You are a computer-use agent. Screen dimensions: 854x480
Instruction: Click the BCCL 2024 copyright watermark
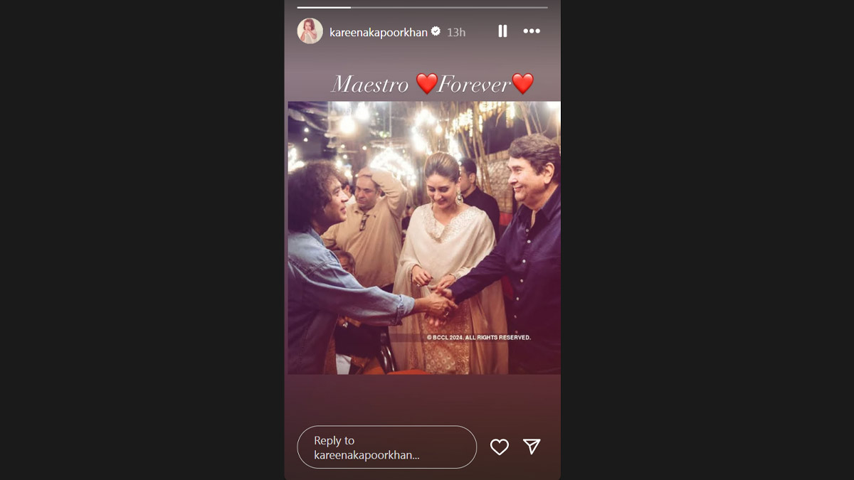479,337
